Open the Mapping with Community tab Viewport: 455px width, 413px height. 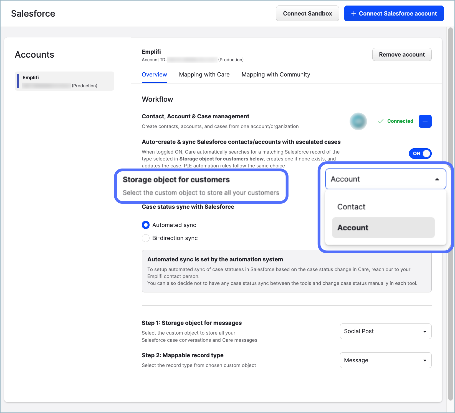point(275,75)
